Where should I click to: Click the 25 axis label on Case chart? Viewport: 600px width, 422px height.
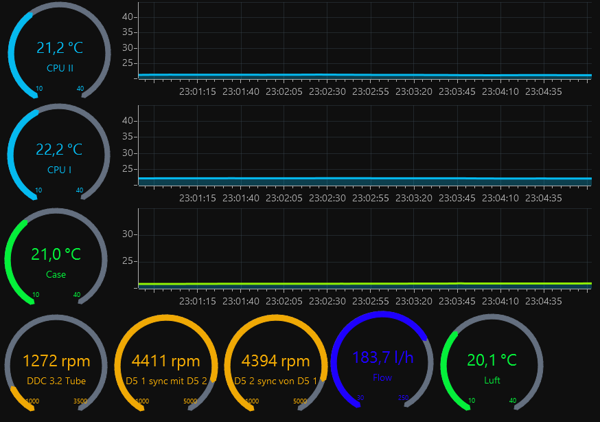[128, 260]
